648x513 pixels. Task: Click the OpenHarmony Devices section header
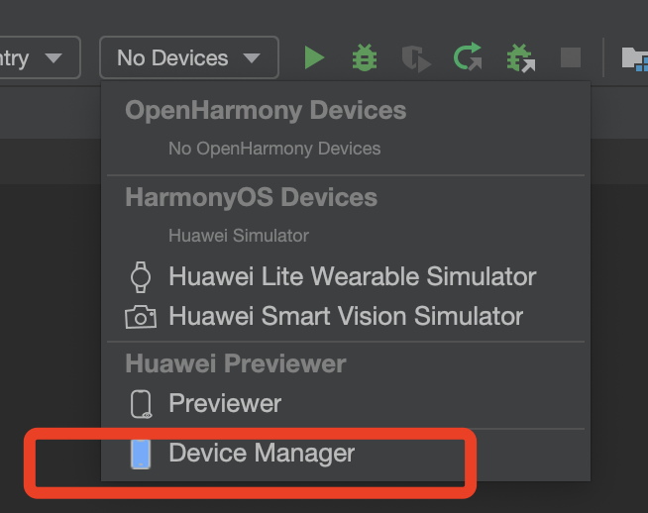click(266, 110)
